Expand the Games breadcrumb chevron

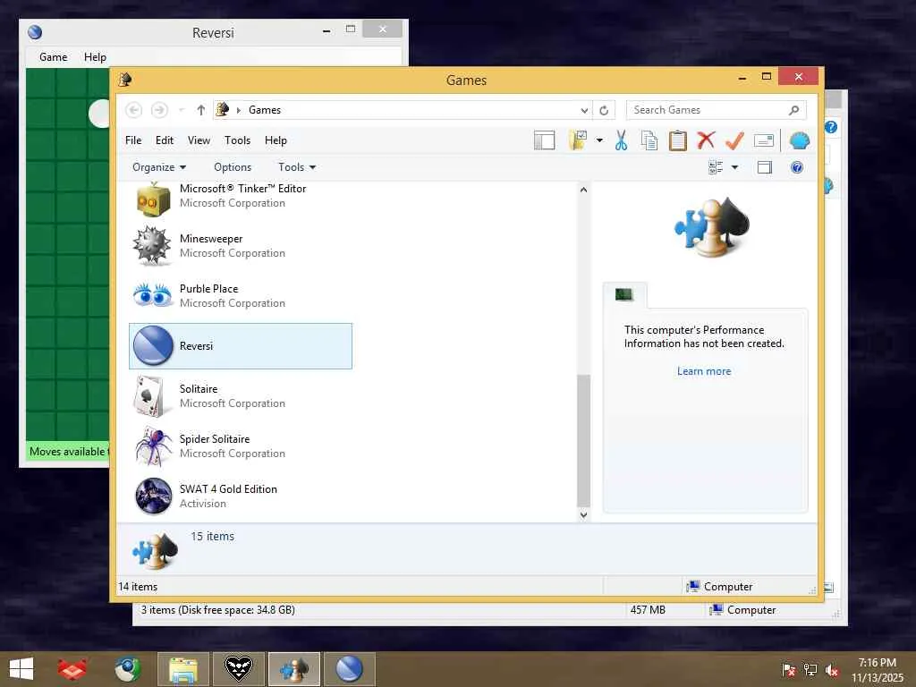pos(238,110)
